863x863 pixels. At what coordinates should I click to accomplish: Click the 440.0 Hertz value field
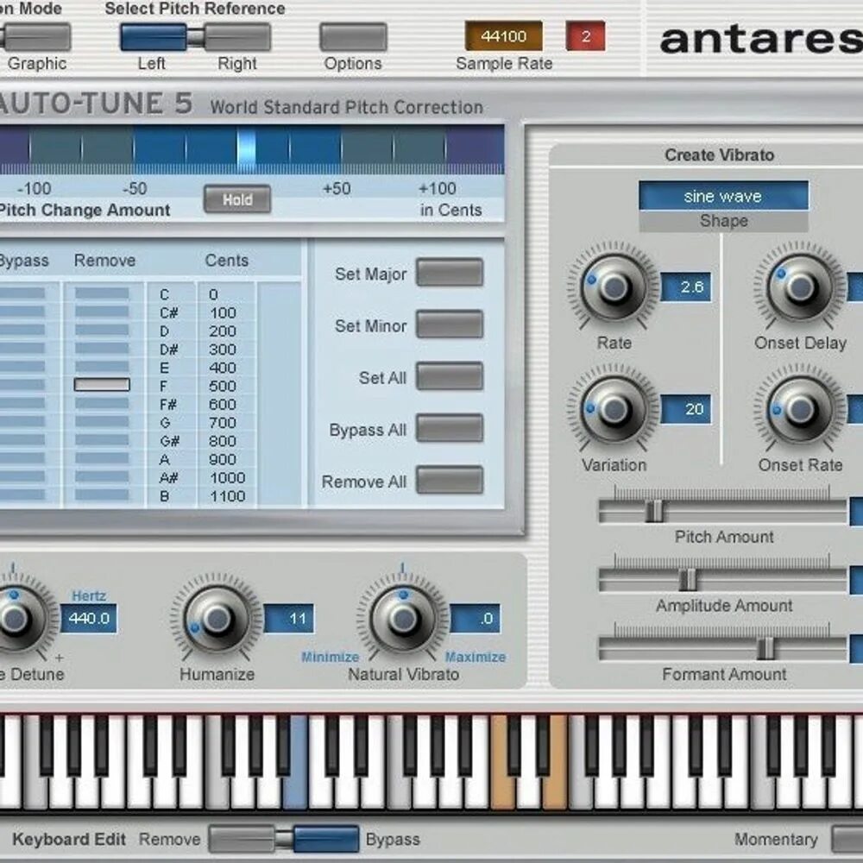[x=89, y=618]
